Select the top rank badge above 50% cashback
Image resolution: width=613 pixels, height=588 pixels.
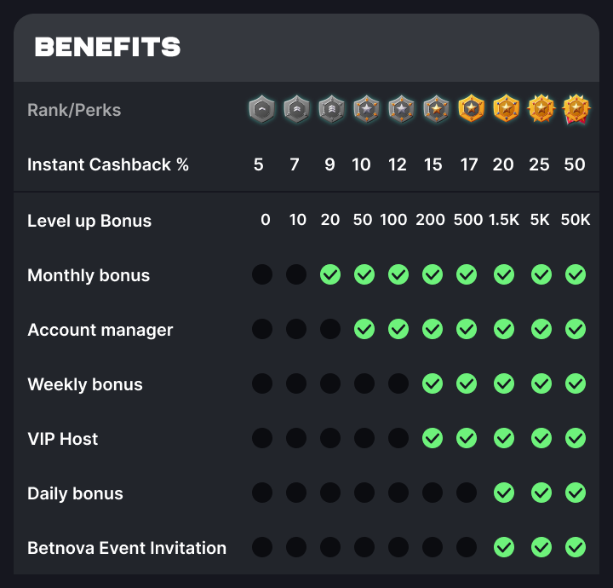(x=576, y=109)
